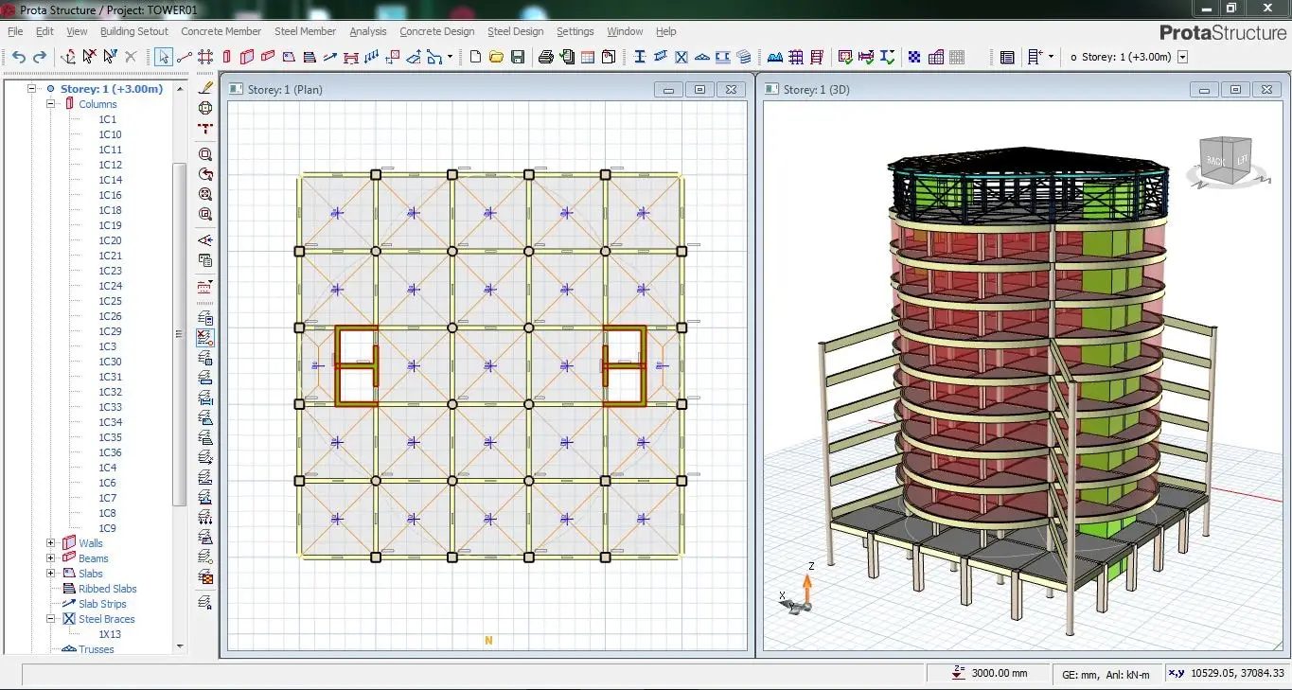The image size is (1292, 690).
Task: Click the Save floppy disk icon
Action: (518, 57)
